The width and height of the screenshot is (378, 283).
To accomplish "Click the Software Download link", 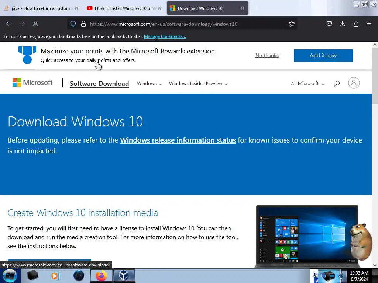I will pyautogui.click(x=99, y=84).
